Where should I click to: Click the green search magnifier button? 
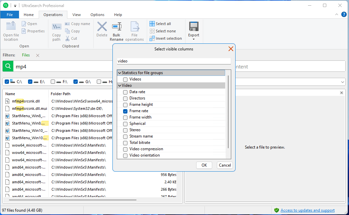tap(8, 66)
